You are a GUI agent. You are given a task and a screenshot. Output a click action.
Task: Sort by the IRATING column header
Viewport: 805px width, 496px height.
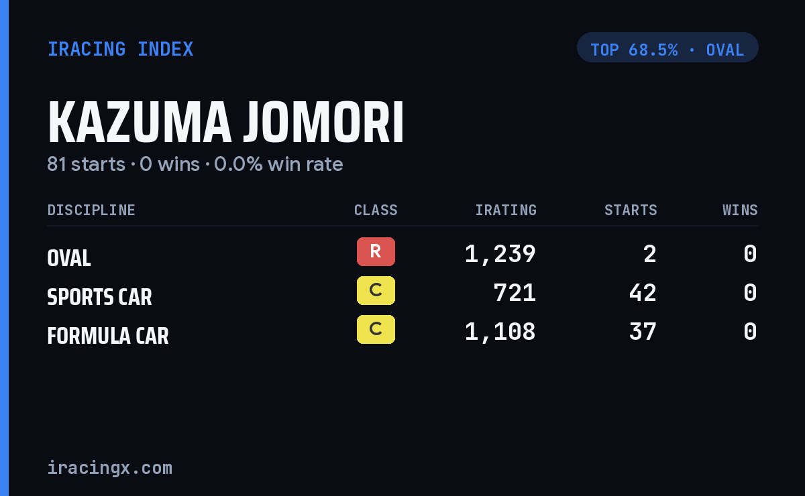[x=506, y=210]
